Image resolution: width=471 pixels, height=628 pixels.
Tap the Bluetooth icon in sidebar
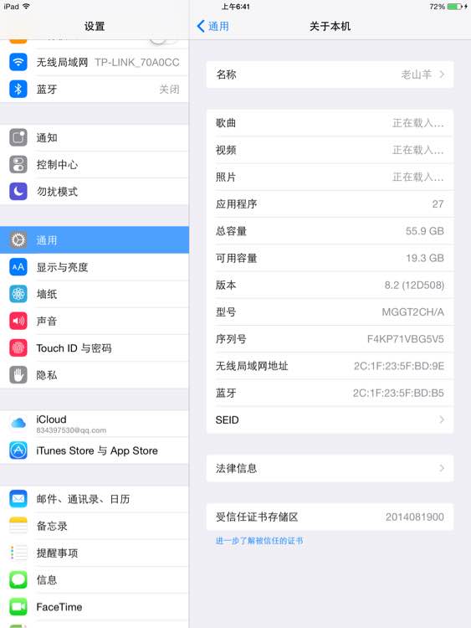[x=18, y=89]
